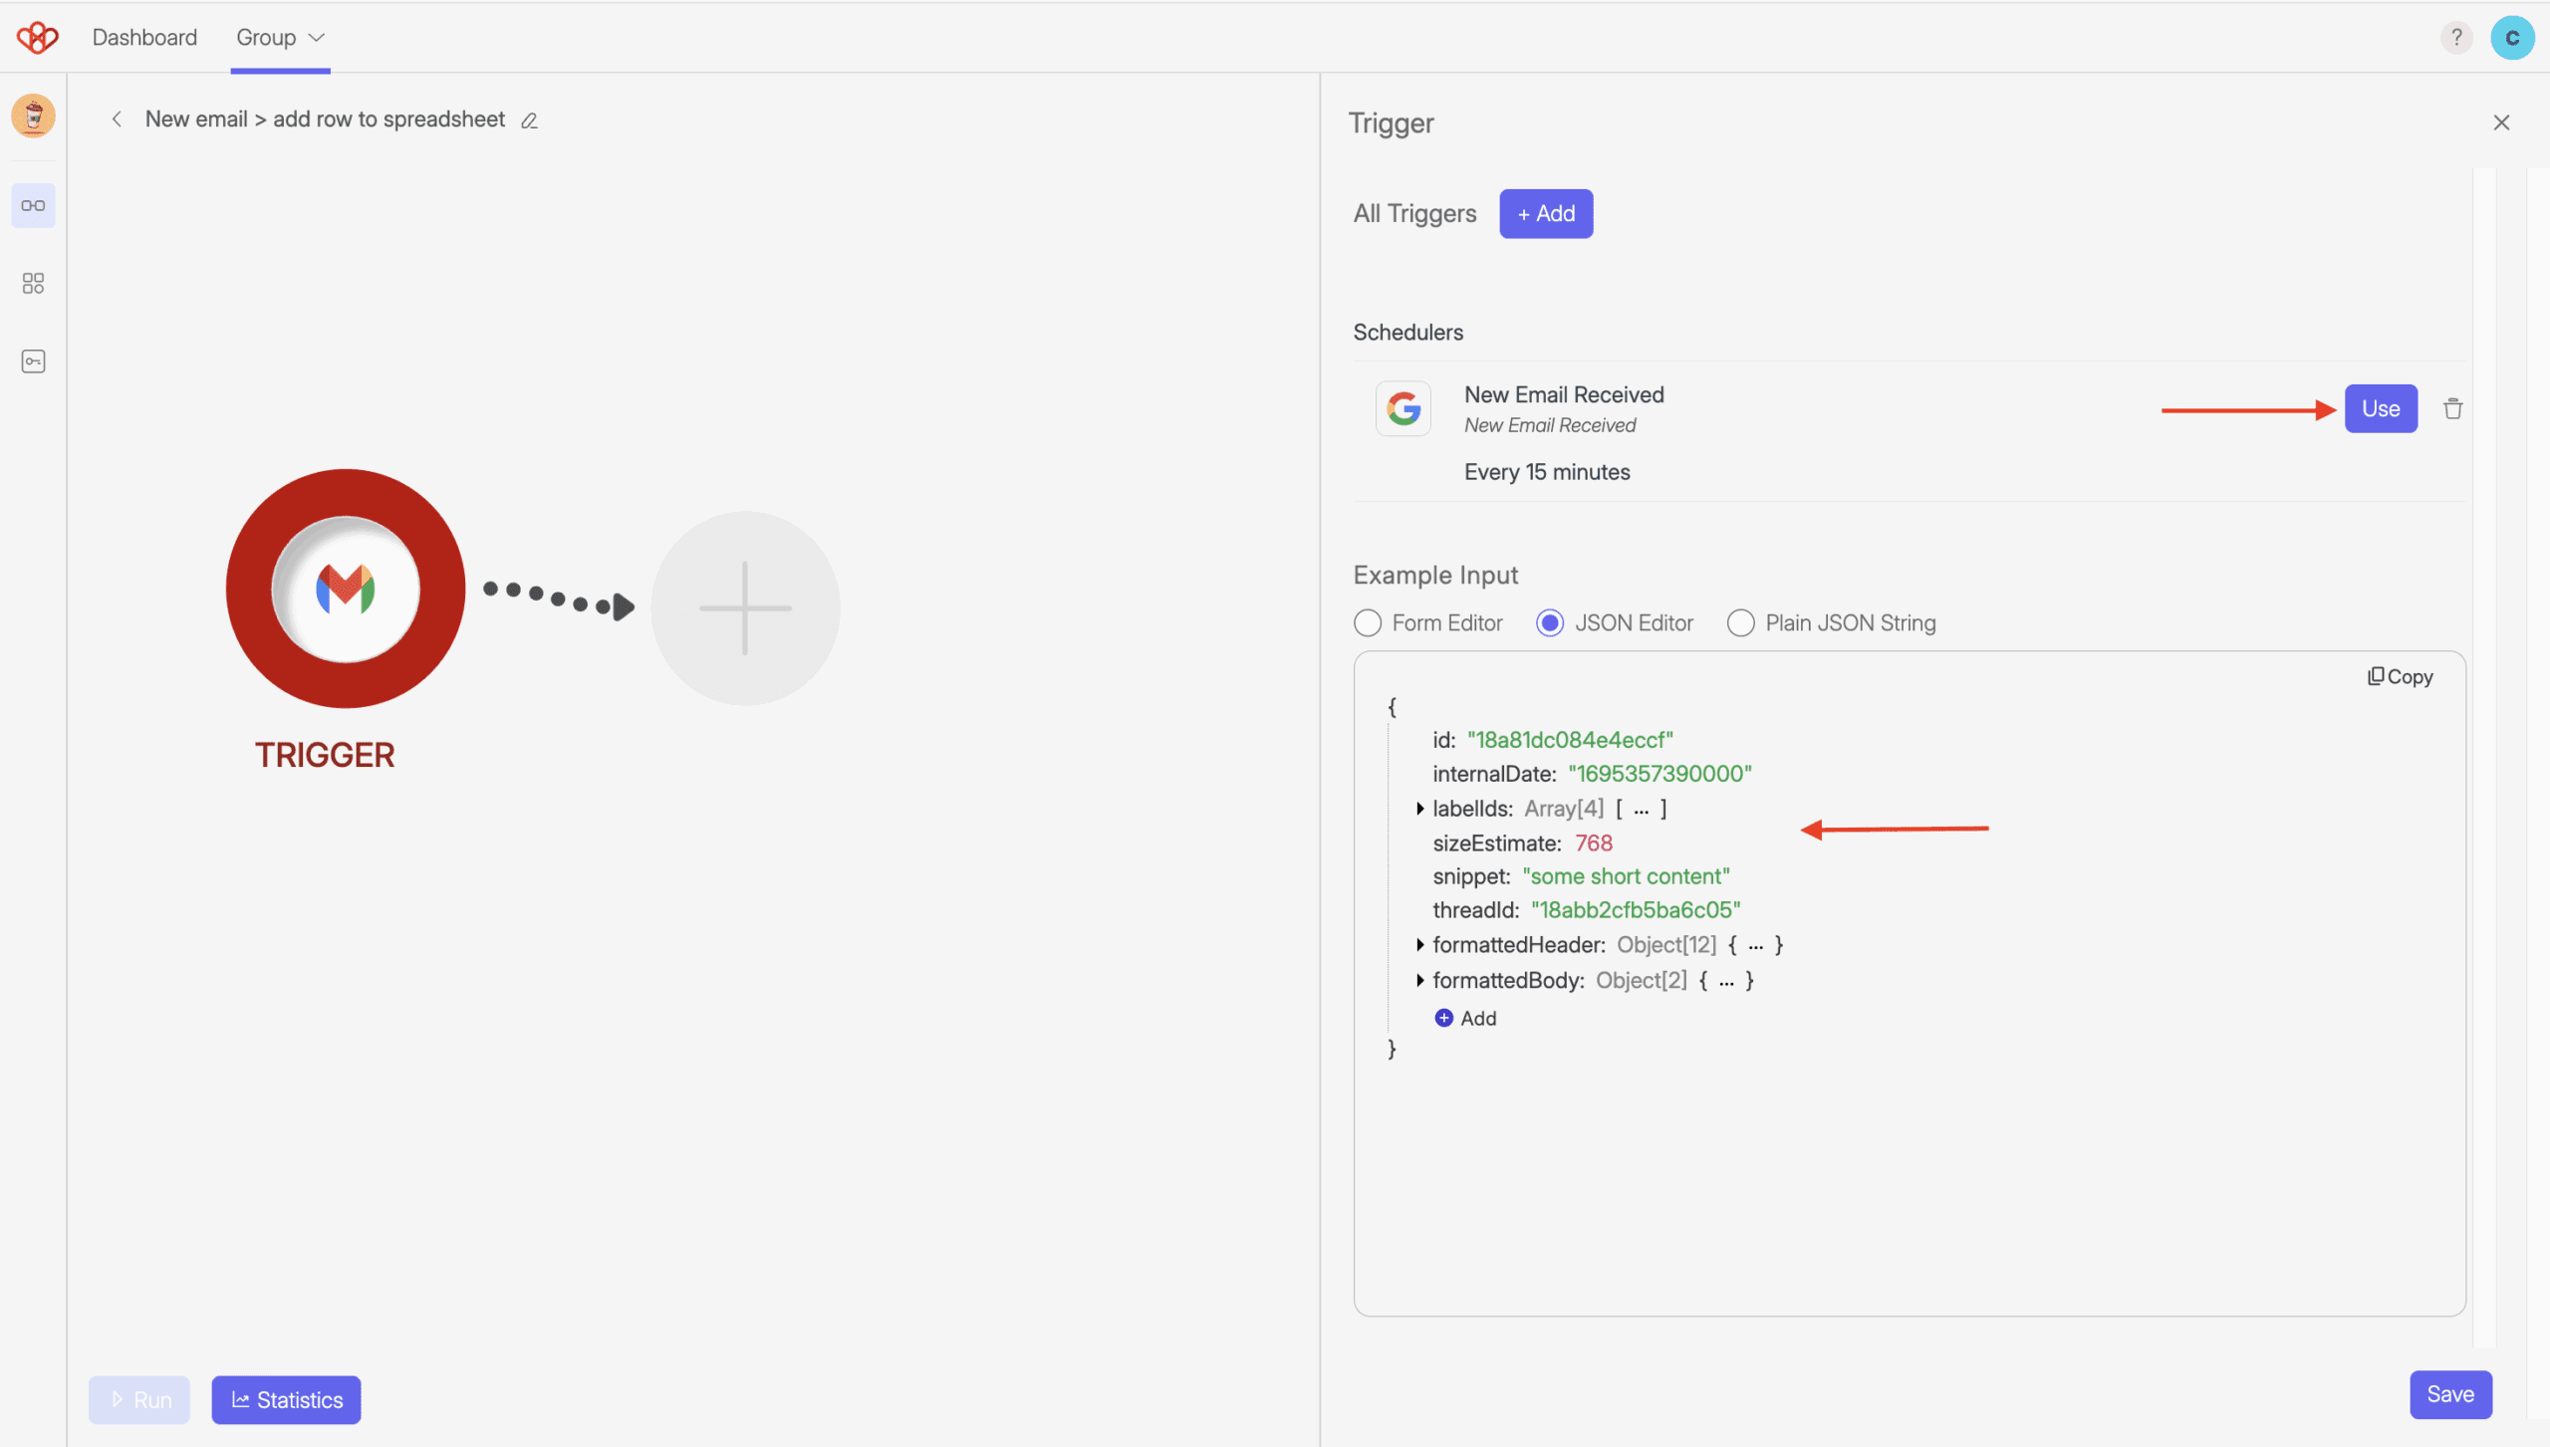Open the Statistics view
Image resolution: width=2550 pixels, height=1447 pixels.
[x=286, y=1399]
